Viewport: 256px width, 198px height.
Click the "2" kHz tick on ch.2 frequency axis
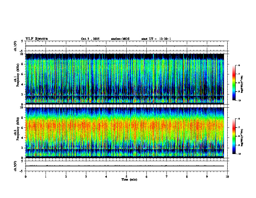[22, 148]
